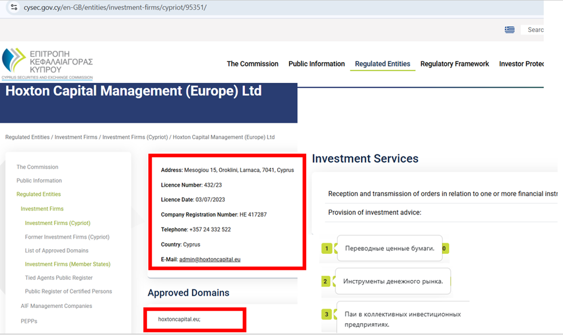
Task: Open AIF Management Companies sidebar item
Action: click(56, 306)
